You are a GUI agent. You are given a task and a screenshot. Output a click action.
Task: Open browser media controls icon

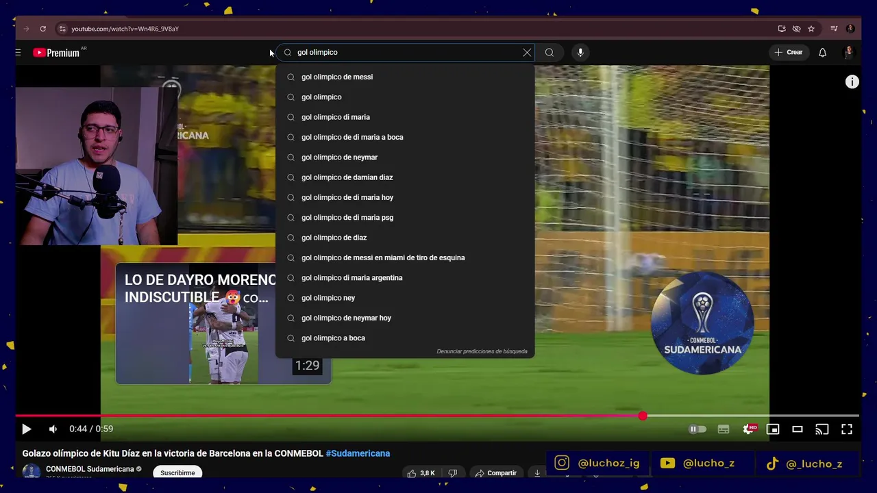[834, 29]
